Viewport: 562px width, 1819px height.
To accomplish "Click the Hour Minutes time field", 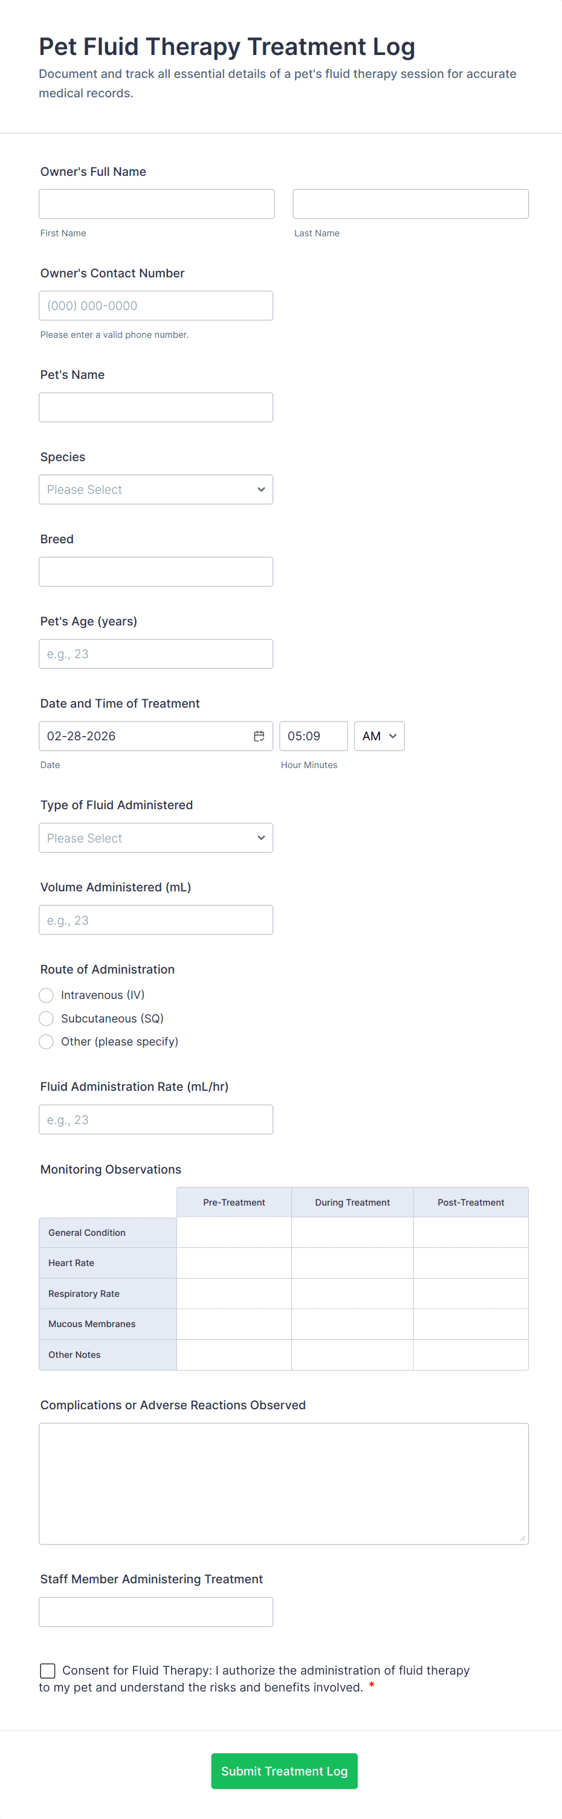I will [313, 736].
